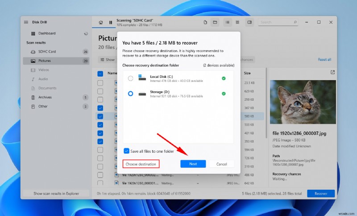The height and width of the screenshot is (216, 357).
Task: Select list view layout icon
Action: click(x=227, y=22)
